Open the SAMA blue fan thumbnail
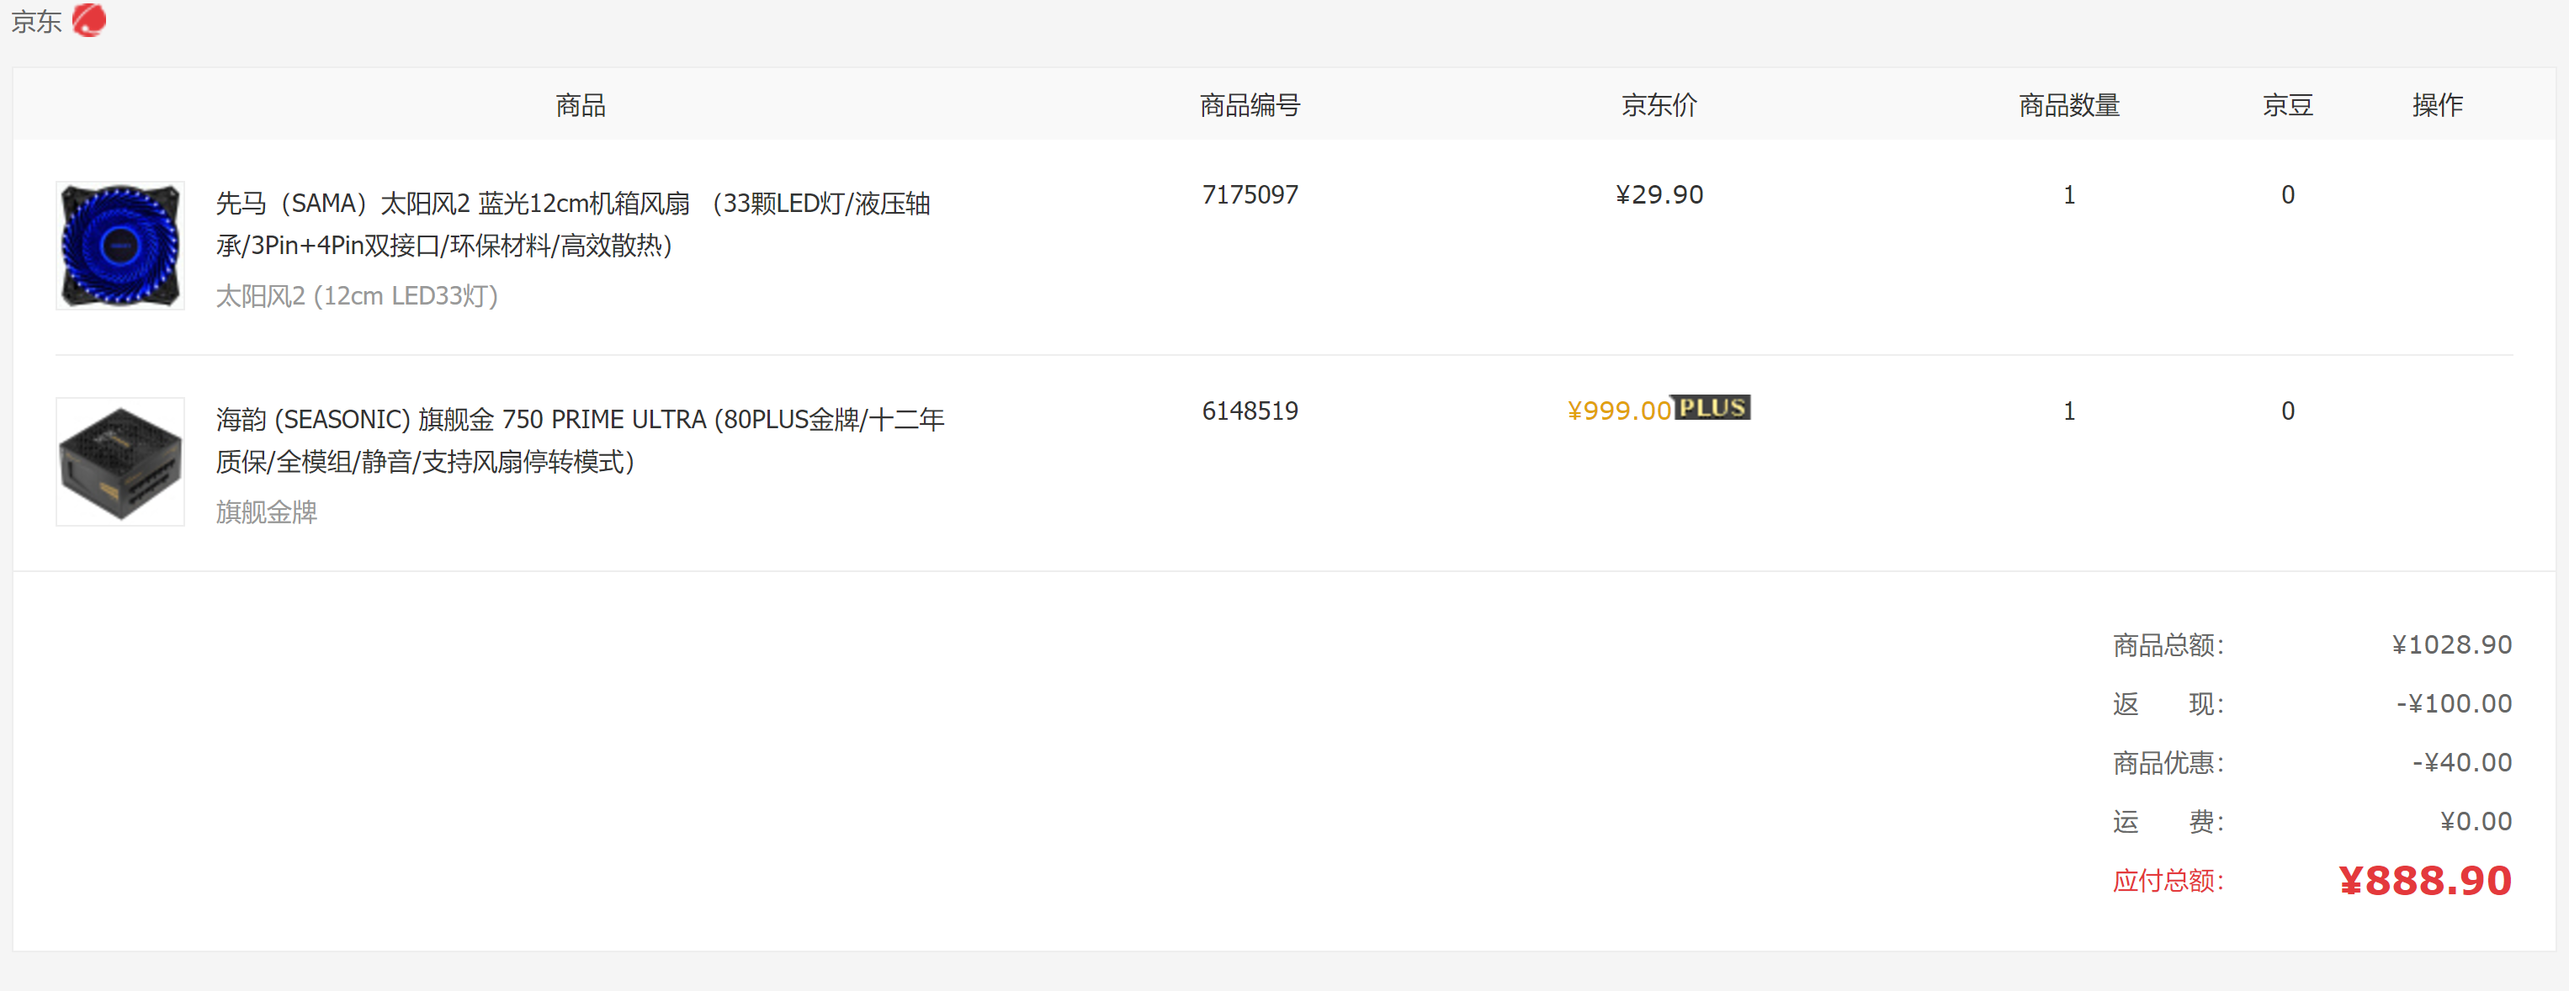2569x991 pixels. pos(119,246)
